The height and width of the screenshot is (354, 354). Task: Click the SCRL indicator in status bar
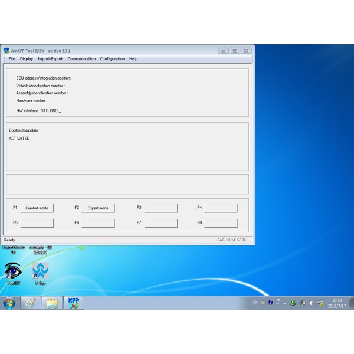coord(241,240)
